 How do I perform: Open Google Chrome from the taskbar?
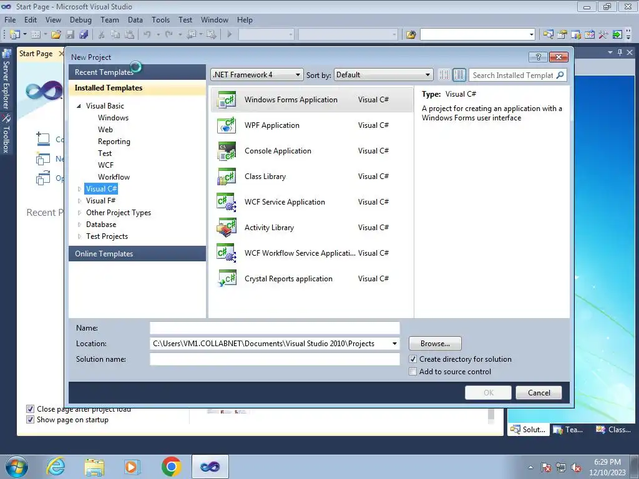tap(171, 467)
